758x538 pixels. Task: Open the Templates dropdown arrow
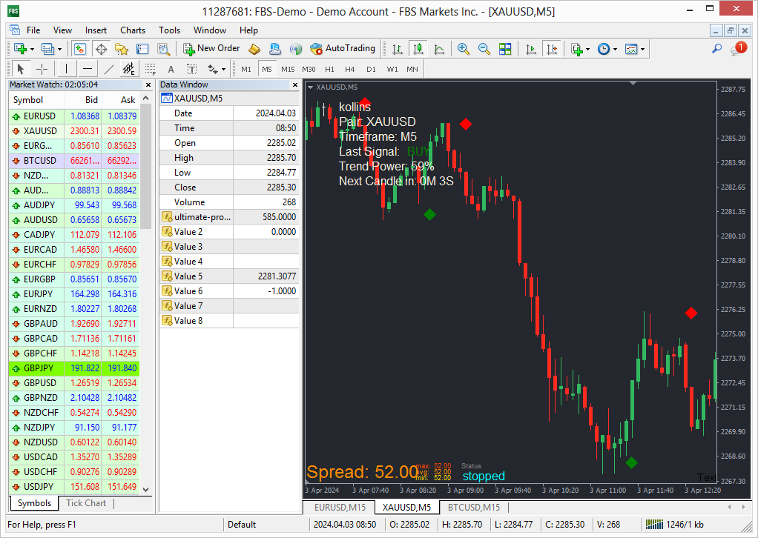(643, 49)
